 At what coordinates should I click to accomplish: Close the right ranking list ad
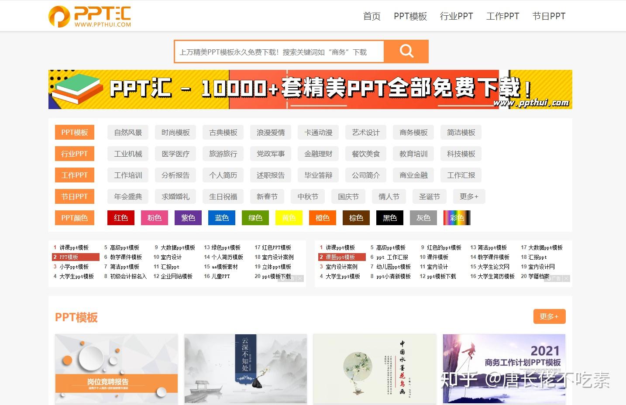click(566, 278)
